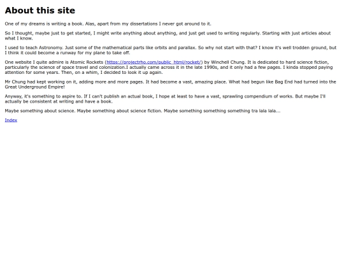Click the paragraph starting 'Mr Chung had kept working'
This screenshot has width=344, height=258.
(170, 84)
